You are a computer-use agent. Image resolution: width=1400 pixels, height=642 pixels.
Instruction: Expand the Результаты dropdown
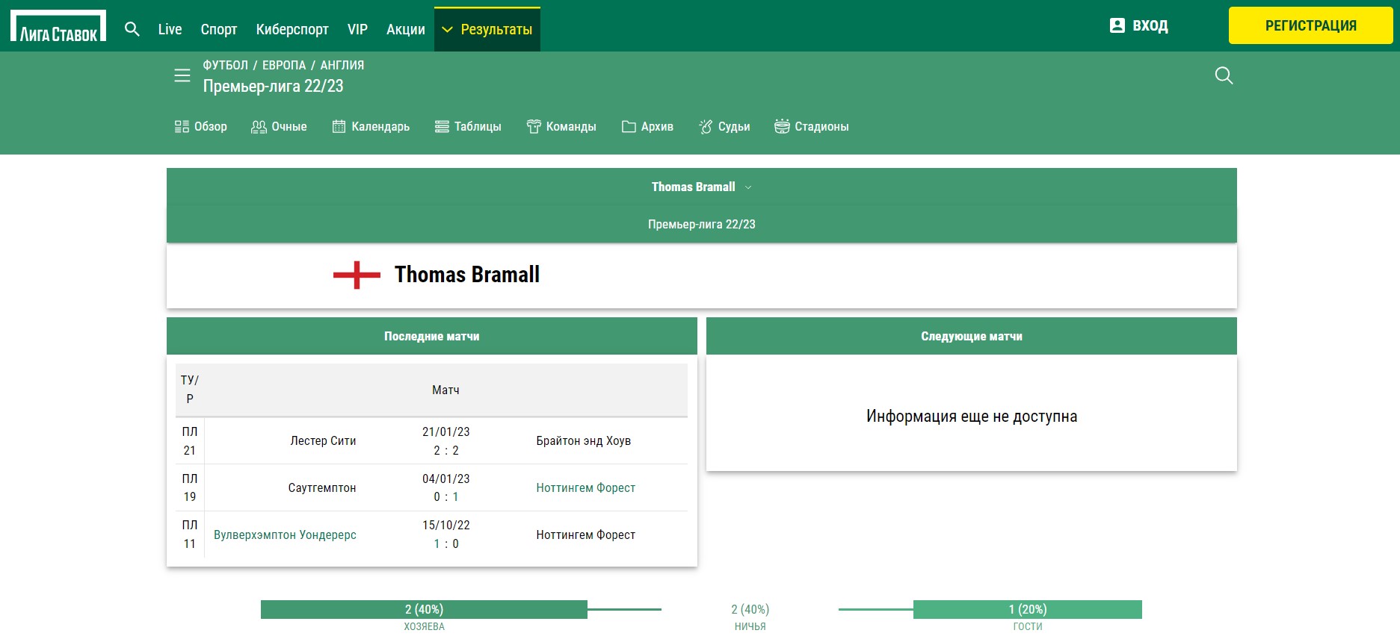(487, 29)
